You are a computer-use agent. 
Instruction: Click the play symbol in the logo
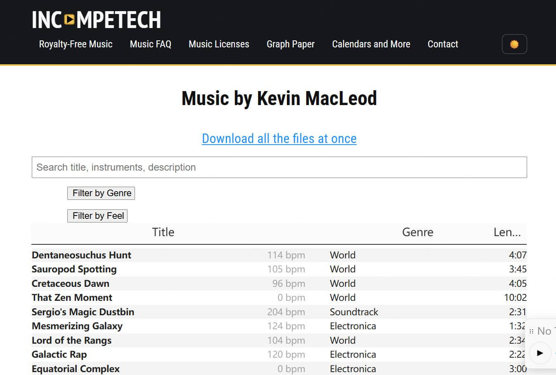(x=69, y=19)
